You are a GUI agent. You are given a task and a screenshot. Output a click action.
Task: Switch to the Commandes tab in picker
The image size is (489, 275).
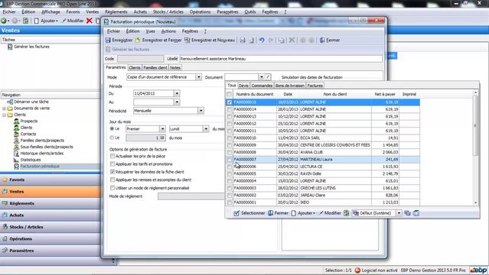pos(262,86)
